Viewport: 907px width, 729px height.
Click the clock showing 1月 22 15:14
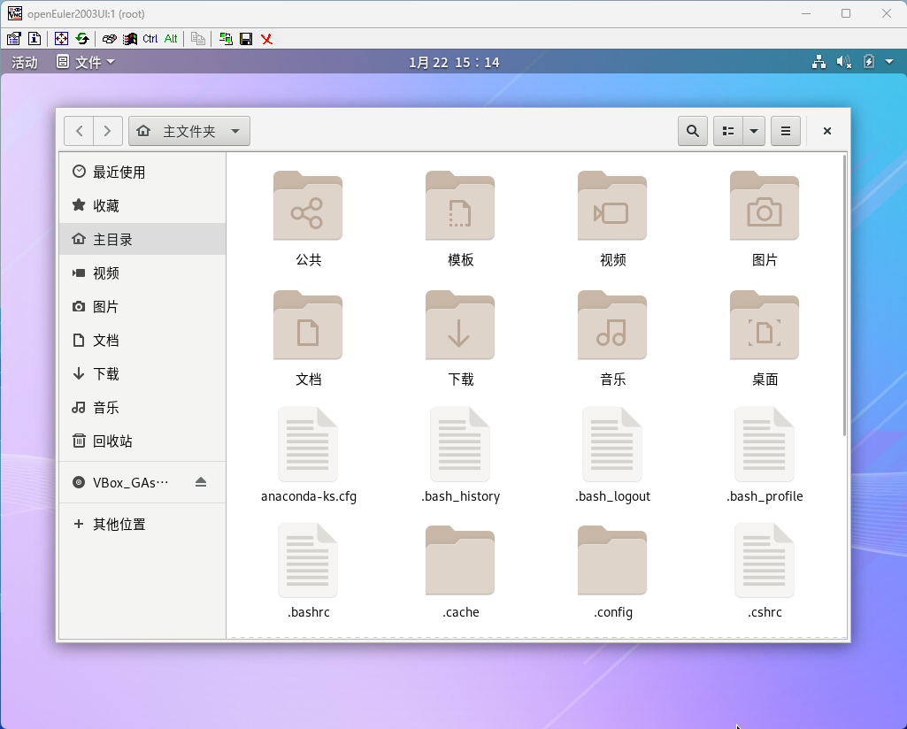click(454, 63)
